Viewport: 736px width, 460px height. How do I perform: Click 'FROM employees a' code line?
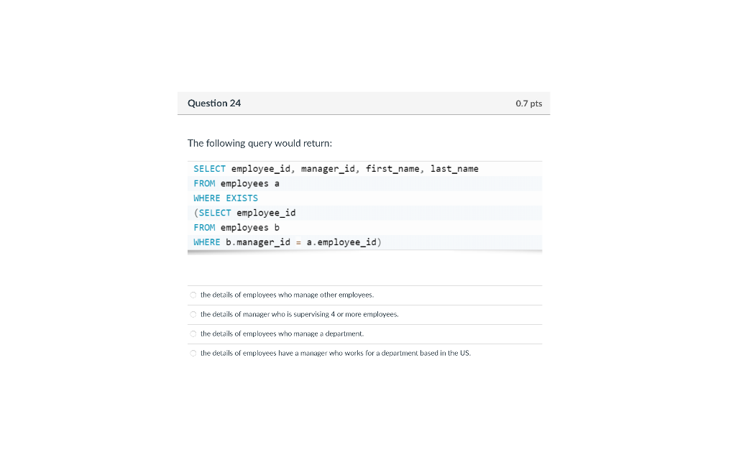[x=236, y=183]
